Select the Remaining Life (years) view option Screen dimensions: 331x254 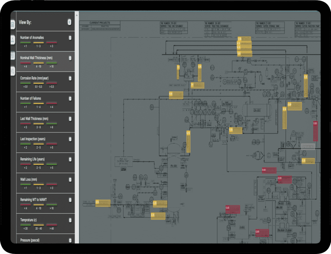coord(33,159)
